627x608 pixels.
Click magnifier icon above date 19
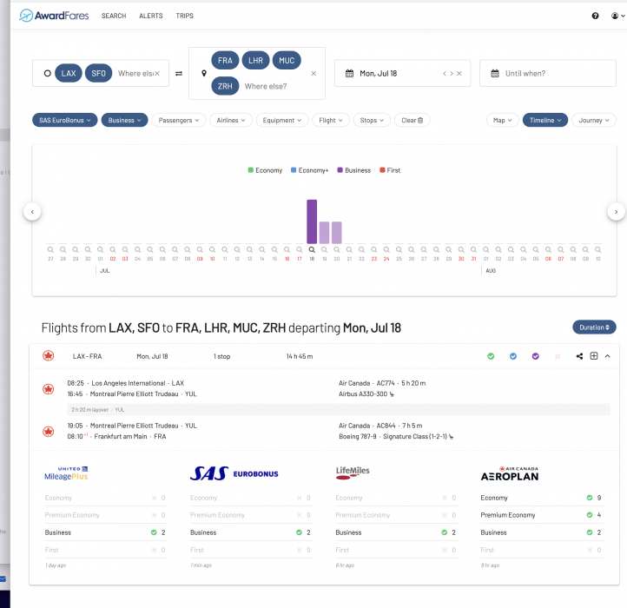coord(324,249)
